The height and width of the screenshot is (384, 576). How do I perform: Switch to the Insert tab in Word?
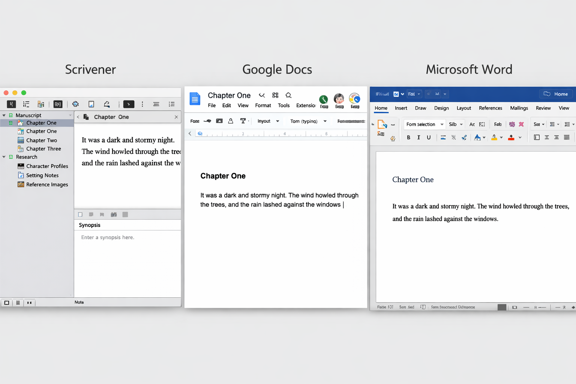click(x=401, y=108)
